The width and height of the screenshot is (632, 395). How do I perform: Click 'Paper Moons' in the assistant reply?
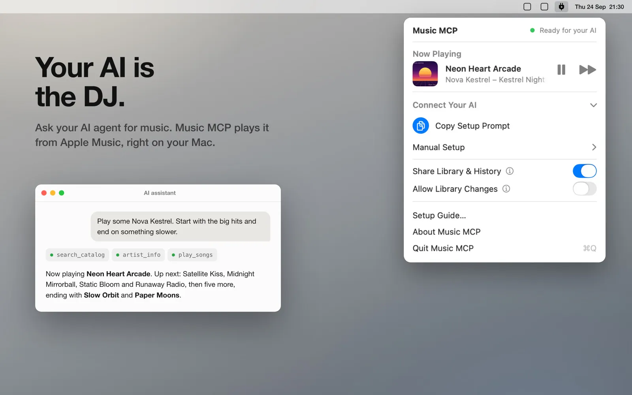[x=157, y=295]
